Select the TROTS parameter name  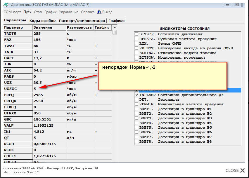coord(10,34)
